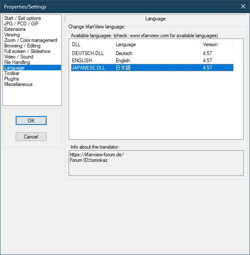Click the Version column header
The width and height of the screenshot is (250, 255).
tap(217, 44)
